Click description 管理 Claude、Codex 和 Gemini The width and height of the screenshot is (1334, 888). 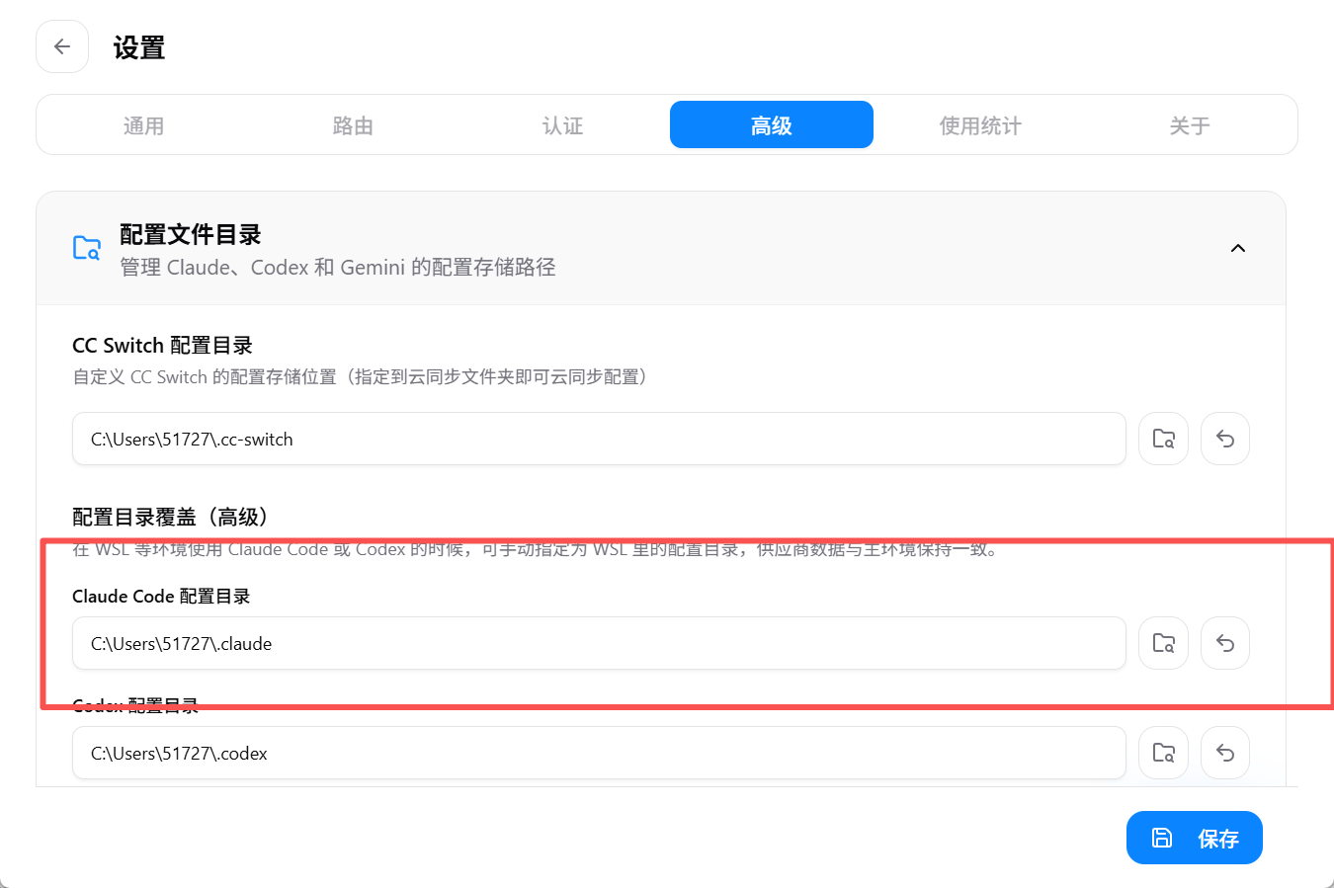[x=338, y=267]
